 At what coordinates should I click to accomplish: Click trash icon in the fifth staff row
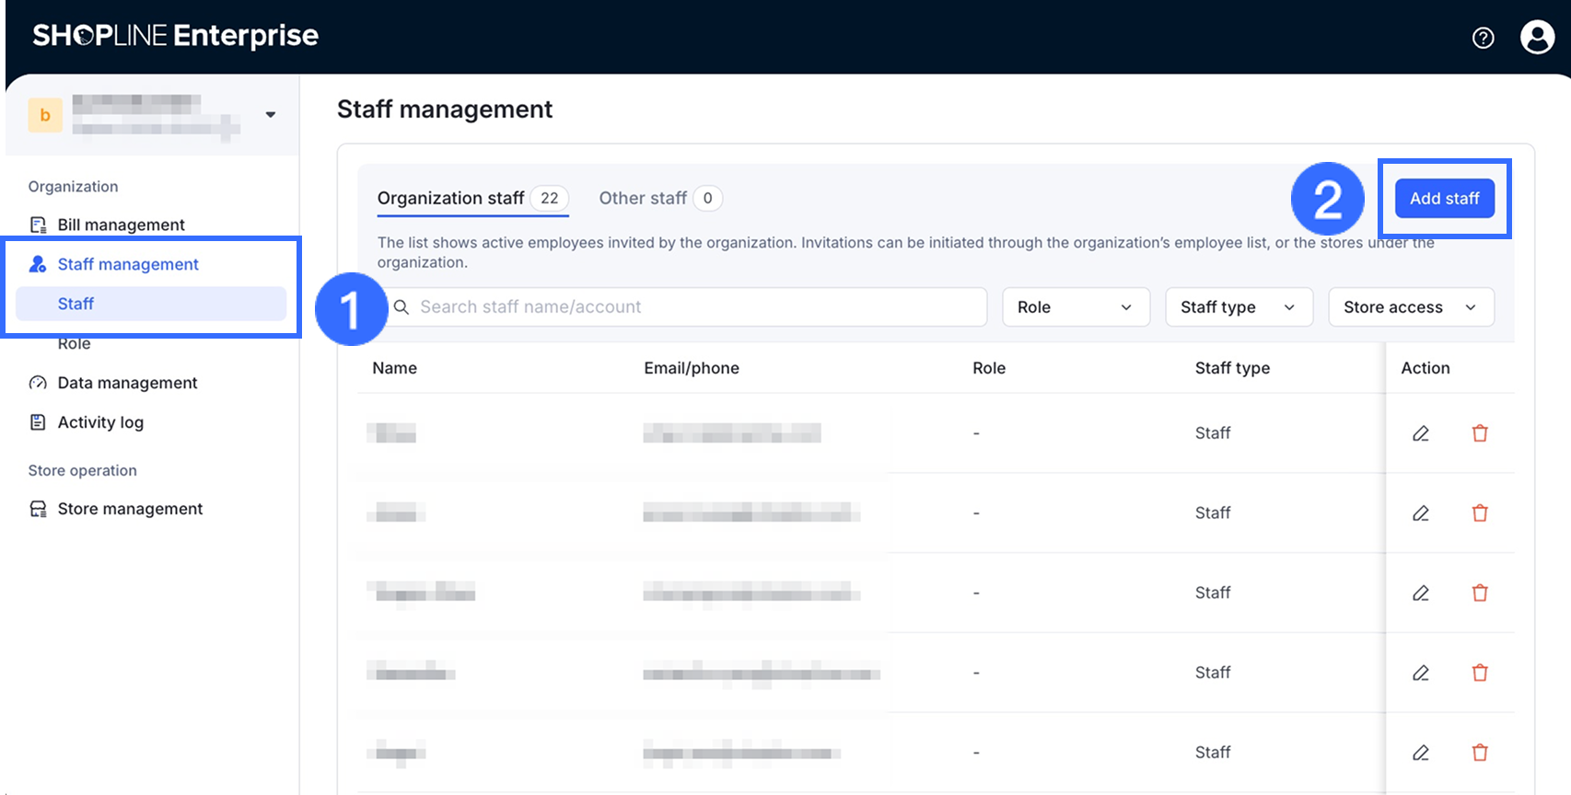tap(1480, 753)
